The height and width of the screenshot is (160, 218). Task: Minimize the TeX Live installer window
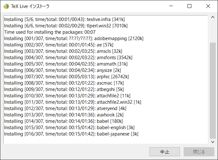pyautogui.click(x=171, y=6)
